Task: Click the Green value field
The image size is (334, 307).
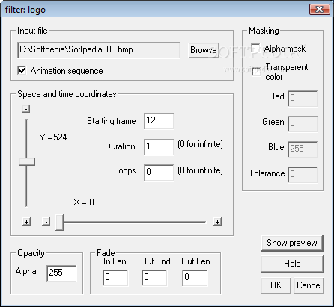Action: (x=303, y=124)
